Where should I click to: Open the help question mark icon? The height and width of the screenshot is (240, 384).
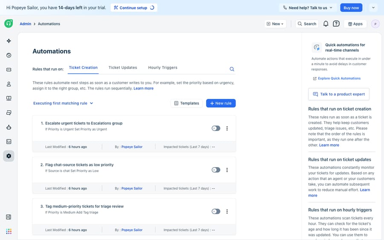pos(336,24)
